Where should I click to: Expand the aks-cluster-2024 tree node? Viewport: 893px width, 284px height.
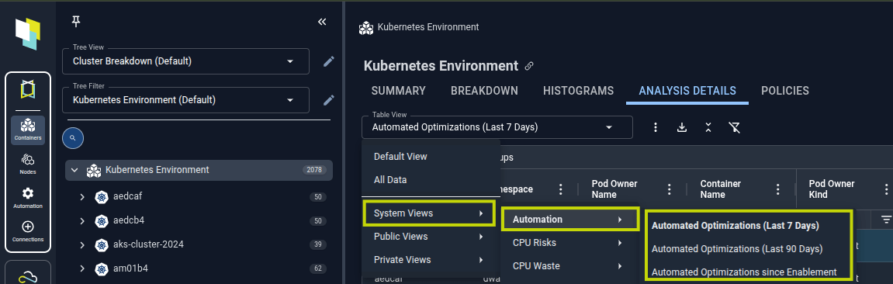coord(82,244)
